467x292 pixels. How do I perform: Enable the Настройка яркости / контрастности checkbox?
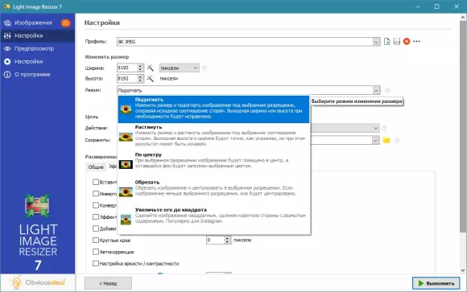96,263
